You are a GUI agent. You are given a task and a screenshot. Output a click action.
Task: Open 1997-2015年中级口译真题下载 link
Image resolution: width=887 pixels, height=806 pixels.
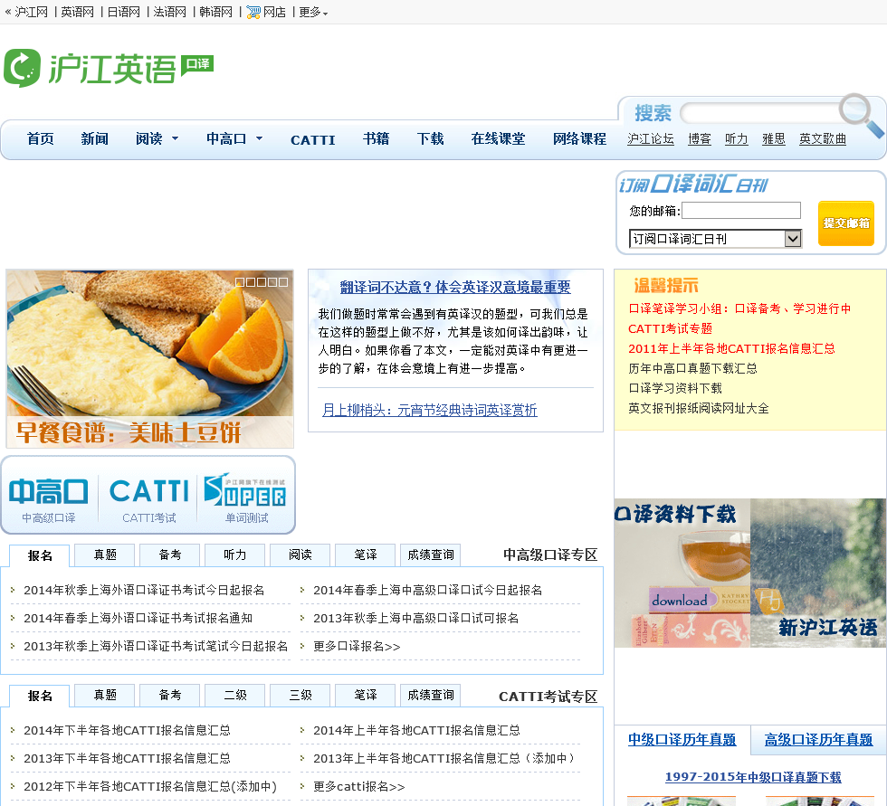click(753, 777)
